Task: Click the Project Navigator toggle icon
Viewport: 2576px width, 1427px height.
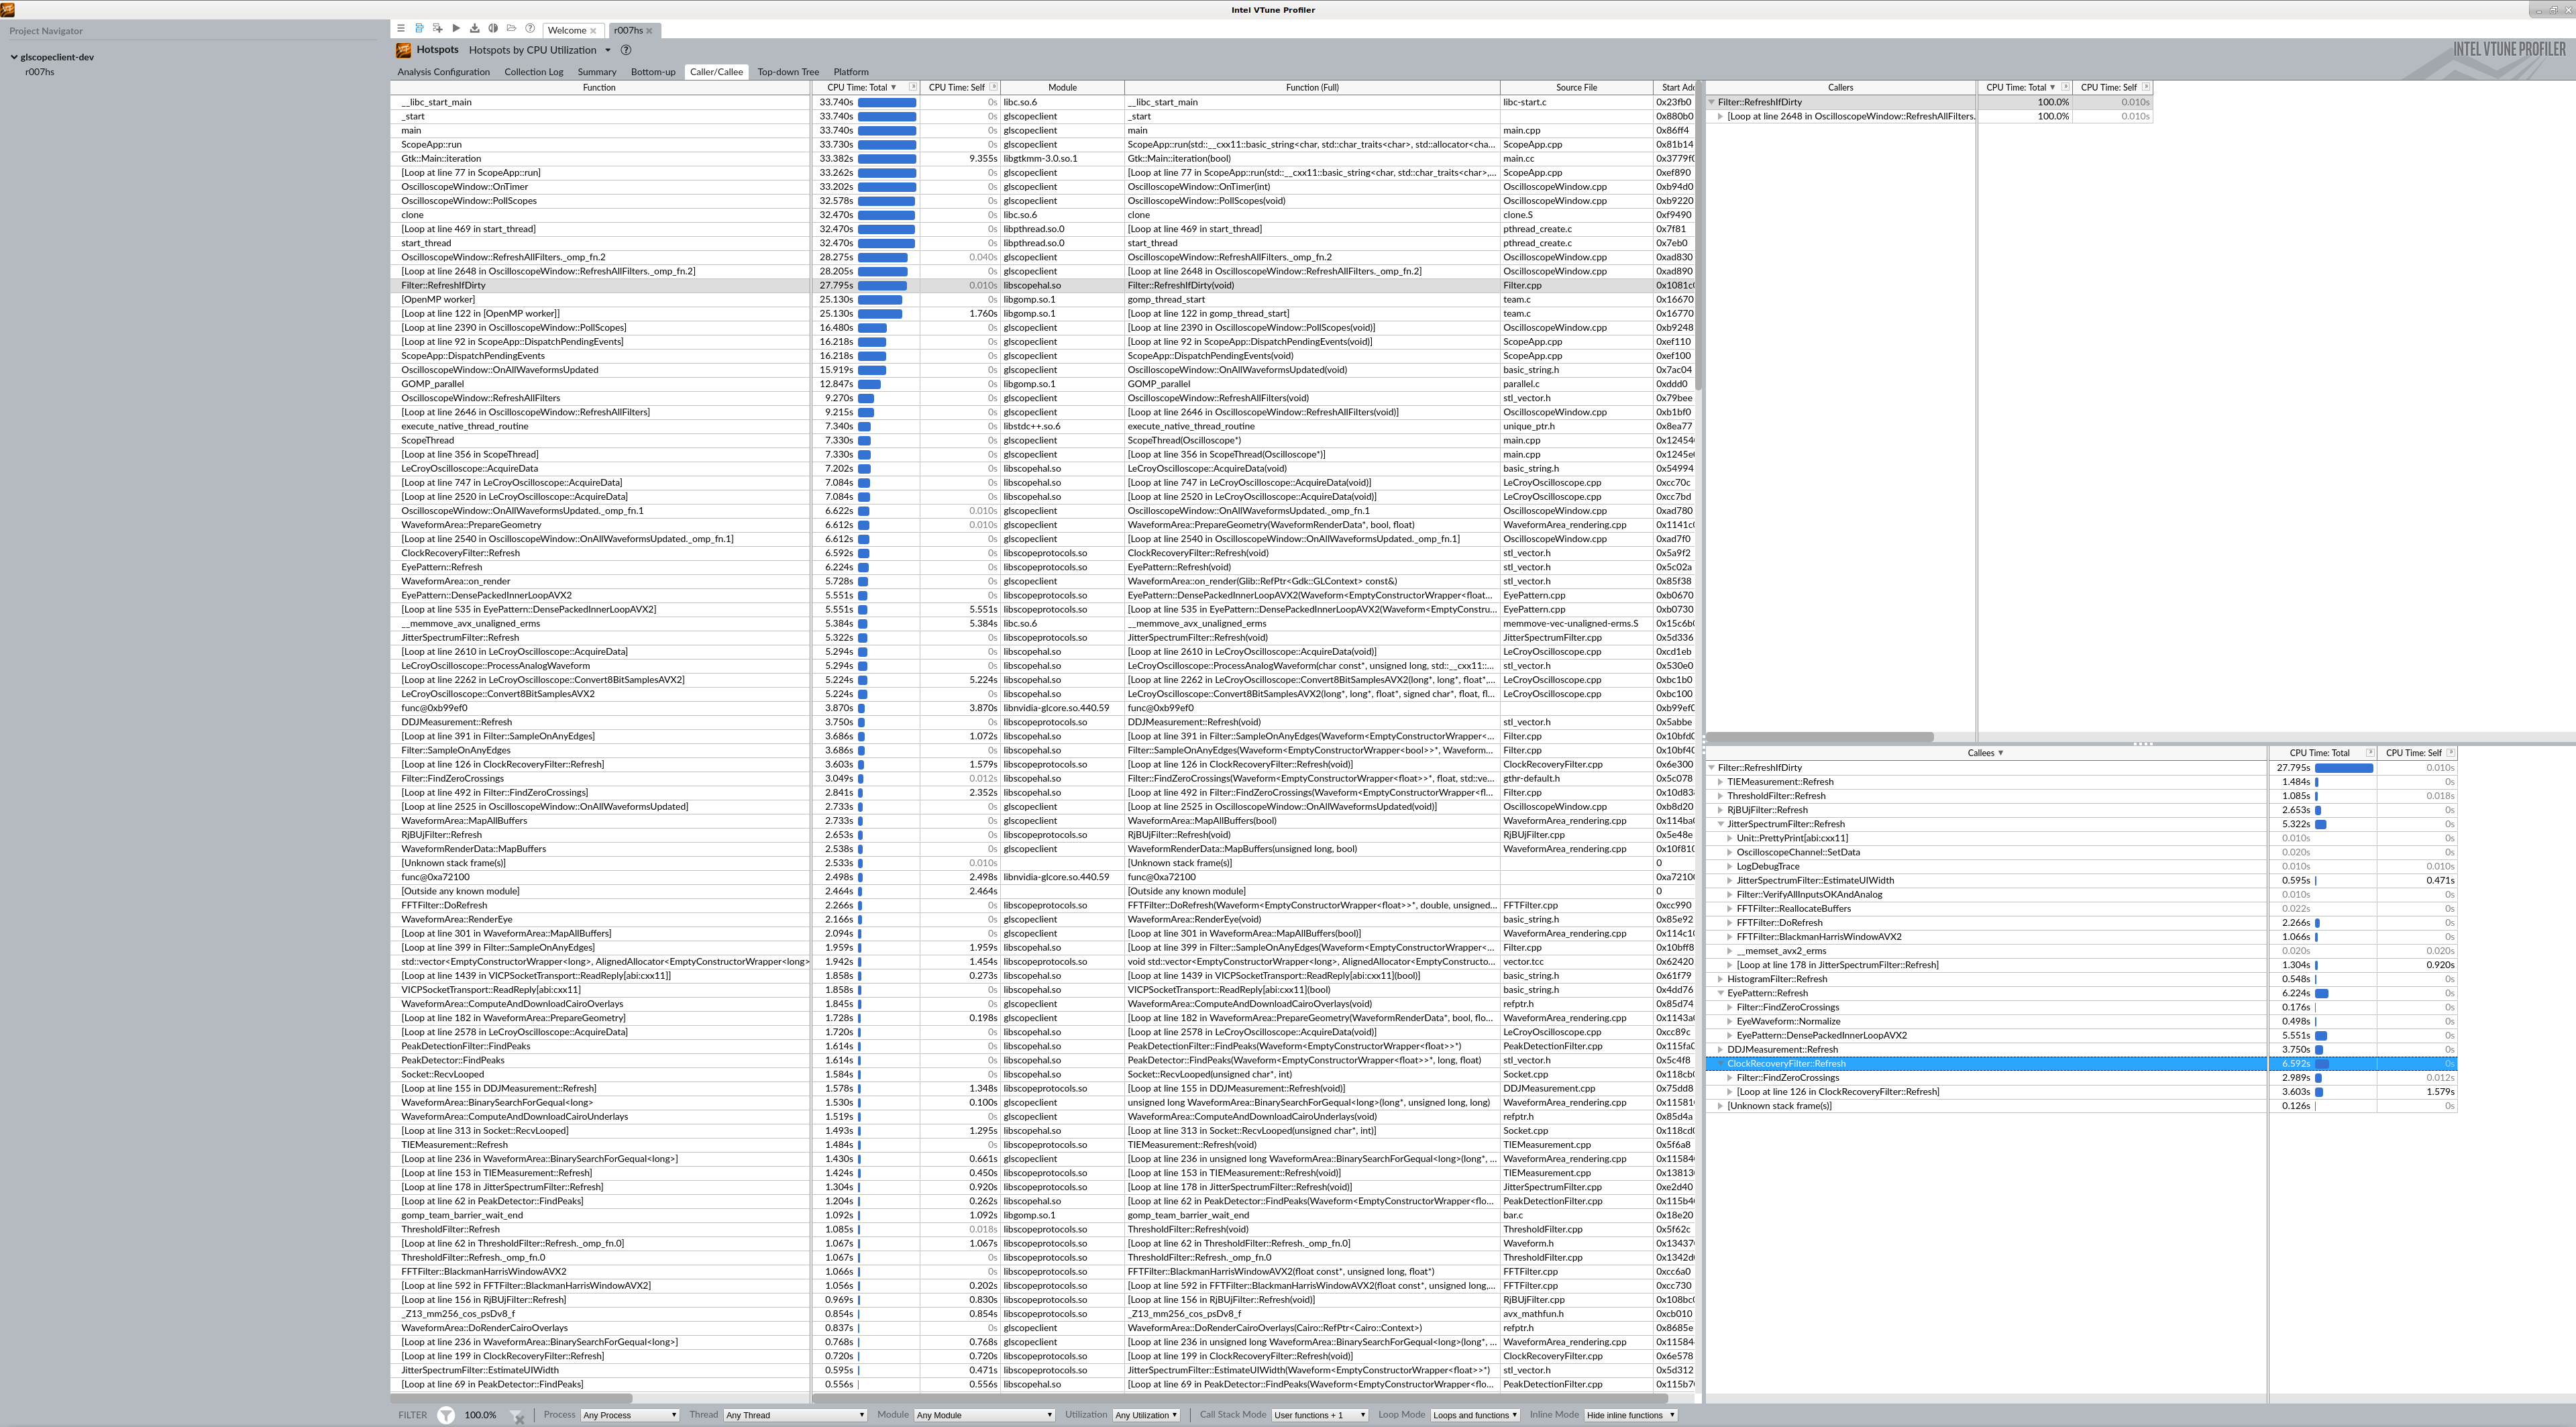Action: tap(419, 29)
